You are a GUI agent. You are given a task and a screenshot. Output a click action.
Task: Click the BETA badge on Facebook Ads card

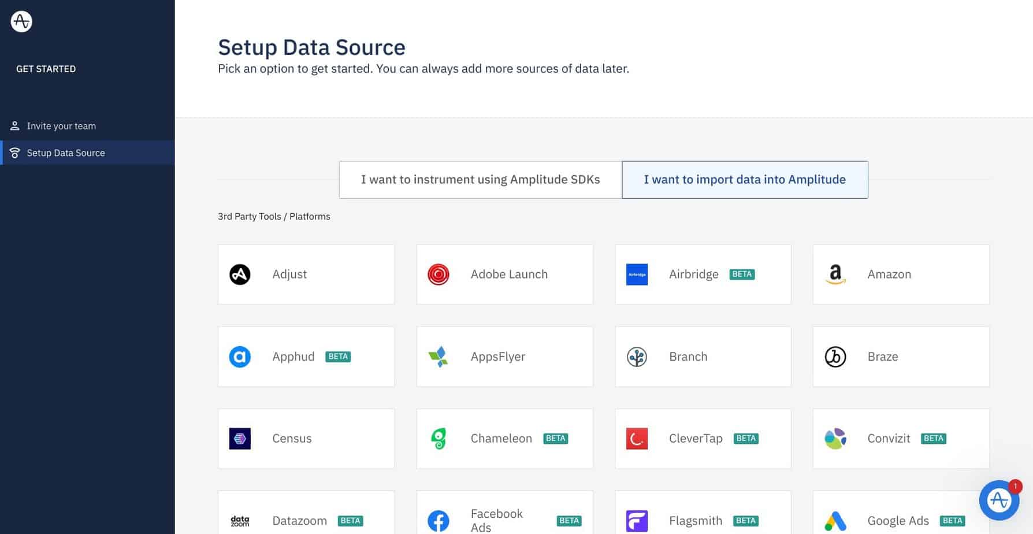pos(569,521)
